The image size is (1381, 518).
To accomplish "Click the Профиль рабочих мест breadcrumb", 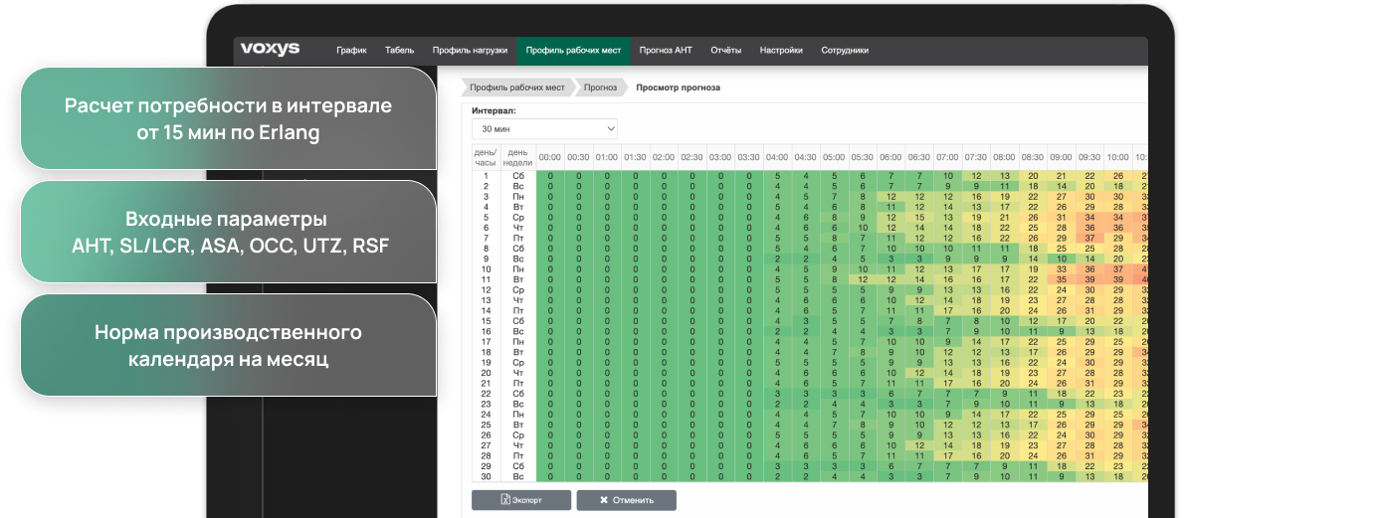I will click(x=517, y=87).
